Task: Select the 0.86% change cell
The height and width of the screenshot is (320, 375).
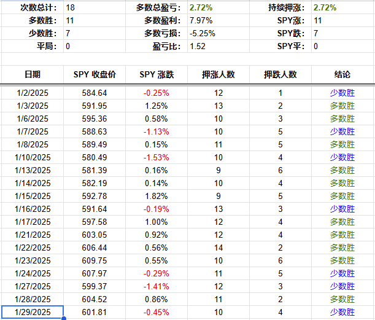Action: (157, 300)
